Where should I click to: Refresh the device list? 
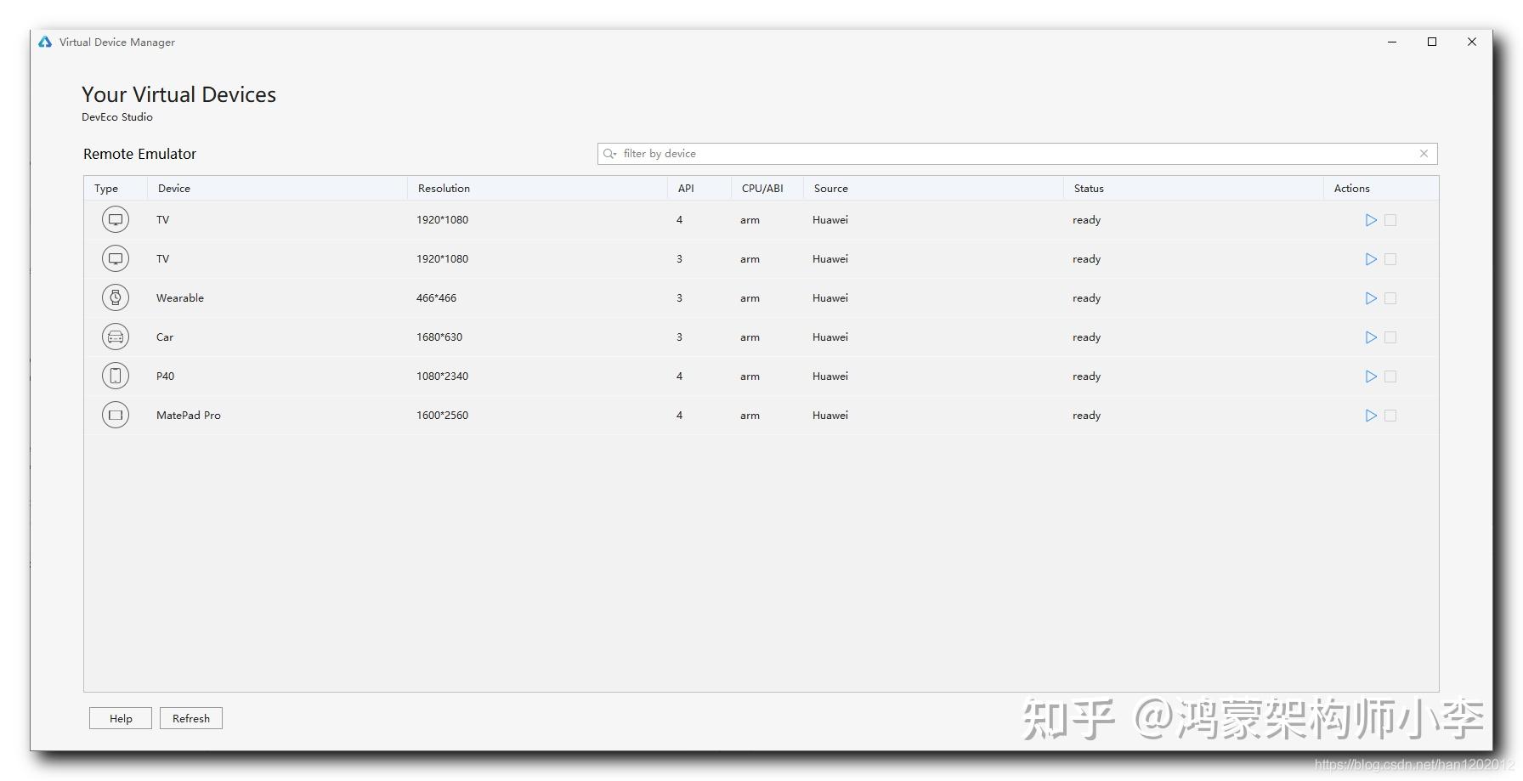coord(191,718)
